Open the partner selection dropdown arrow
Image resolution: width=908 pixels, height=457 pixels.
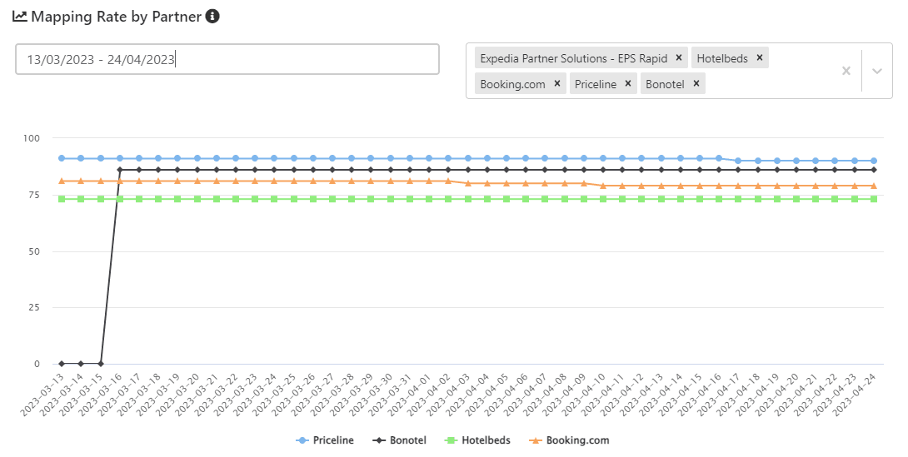[876, 71]
